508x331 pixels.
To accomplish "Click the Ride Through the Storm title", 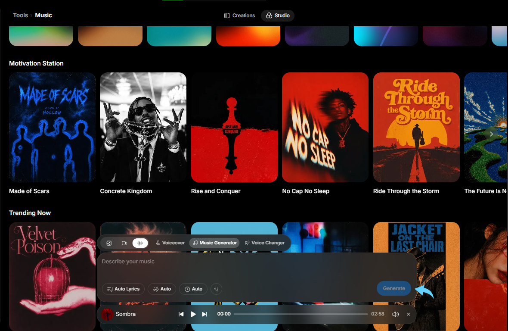I will pyautogui.click(x=406, y=191).
